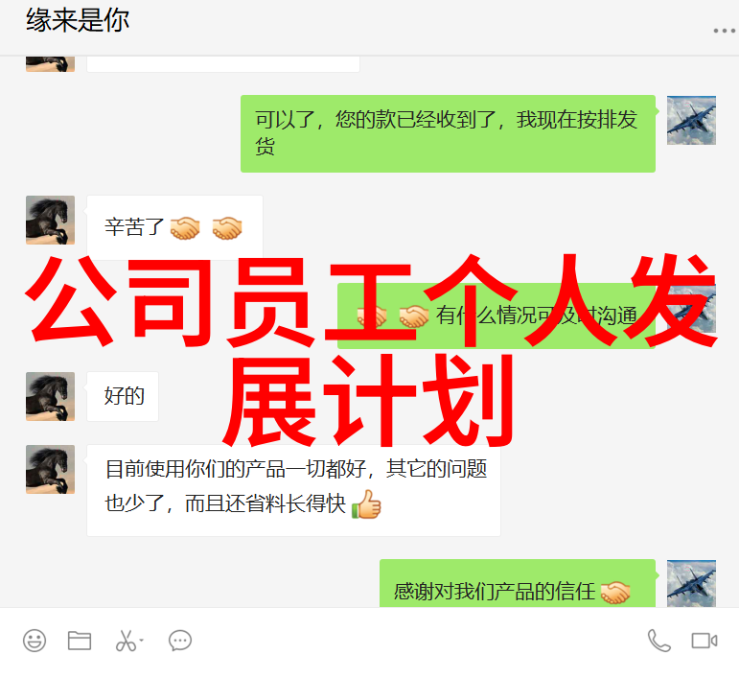Click horse avatar next to 辛苦了 message

[x=50, y=220]
